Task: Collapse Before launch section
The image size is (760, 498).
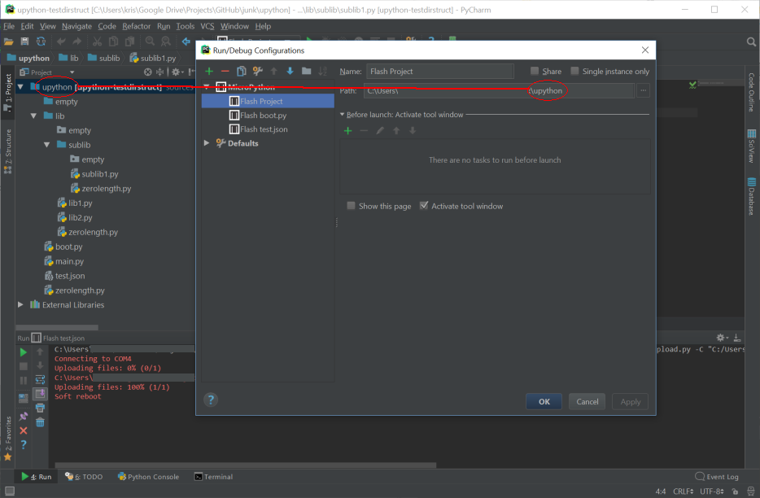Action: (343, 115)
